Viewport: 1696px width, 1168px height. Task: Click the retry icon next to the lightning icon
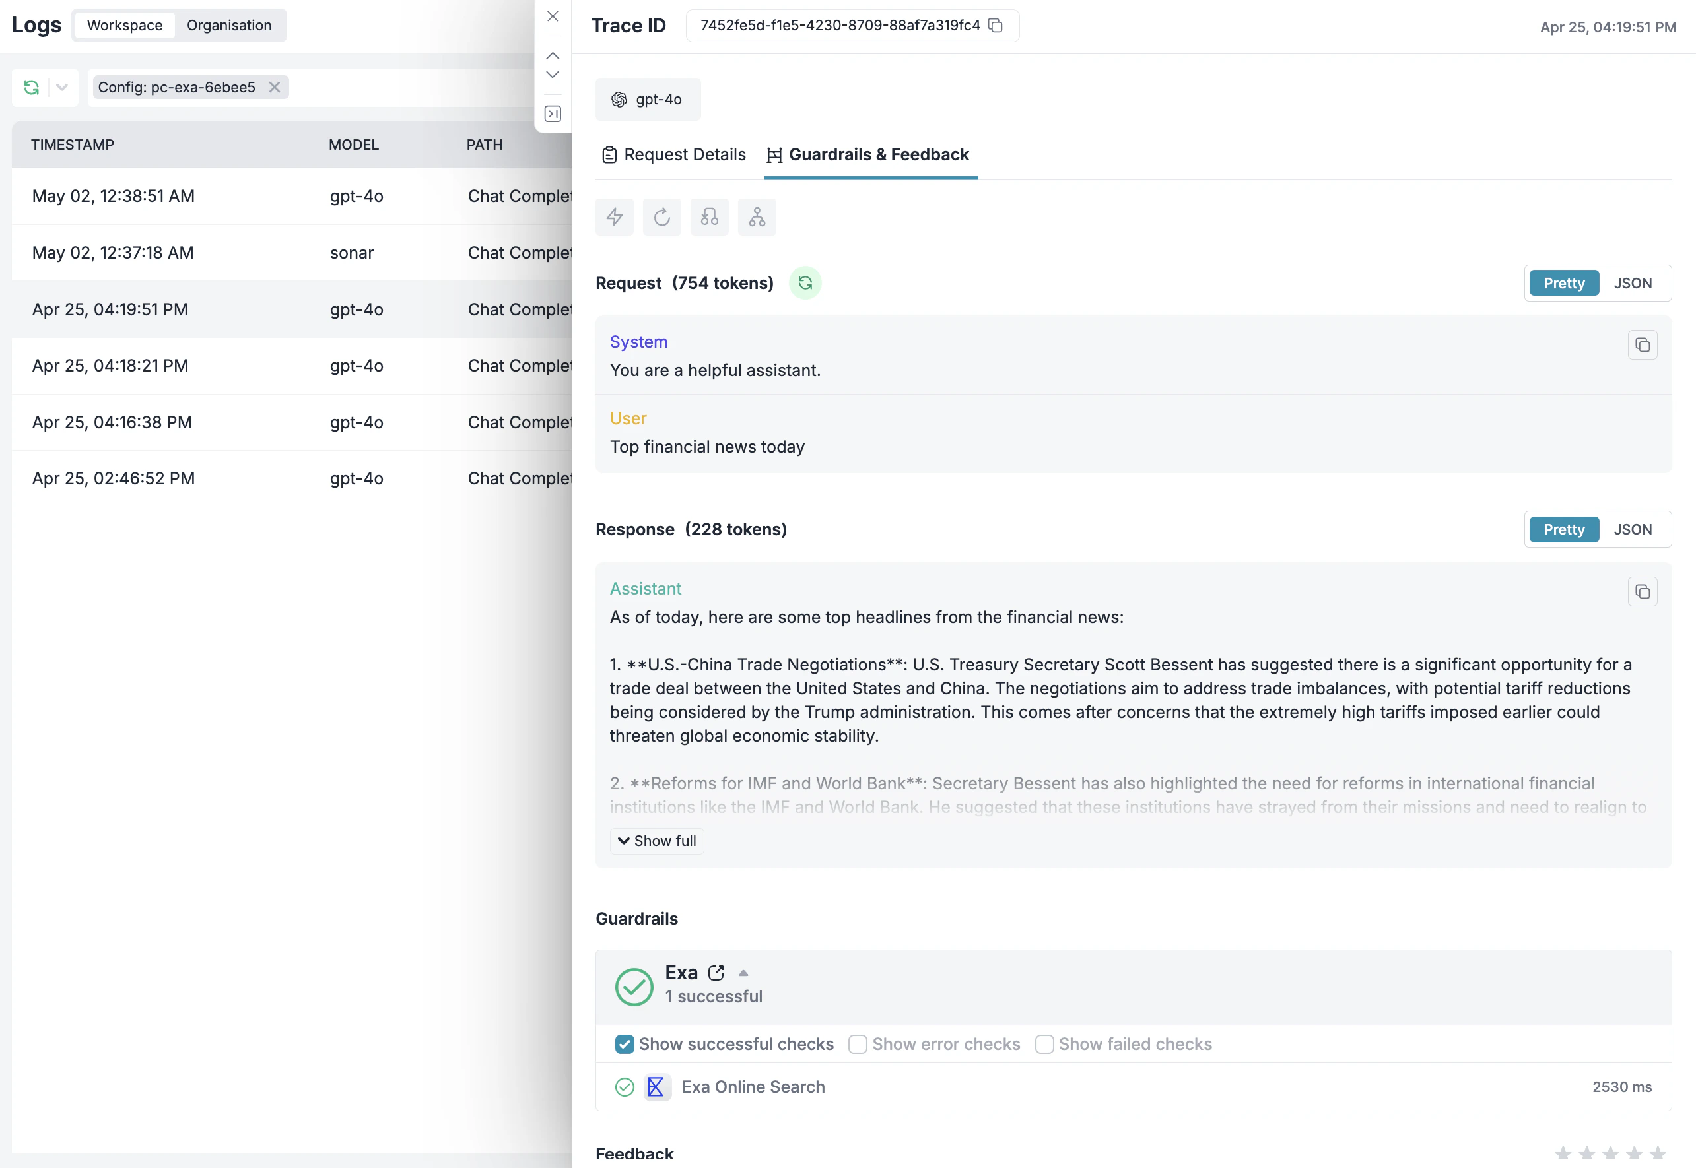point(661,217)
